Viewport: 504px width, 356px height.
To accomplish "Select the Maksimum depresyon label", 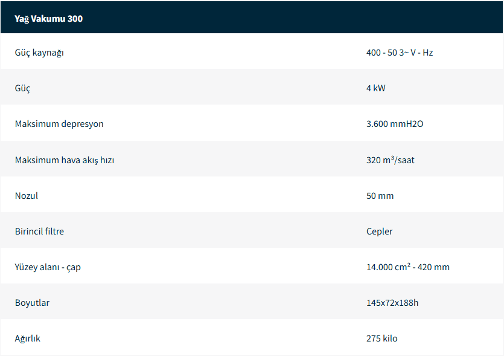I will [x=59, y=124].
